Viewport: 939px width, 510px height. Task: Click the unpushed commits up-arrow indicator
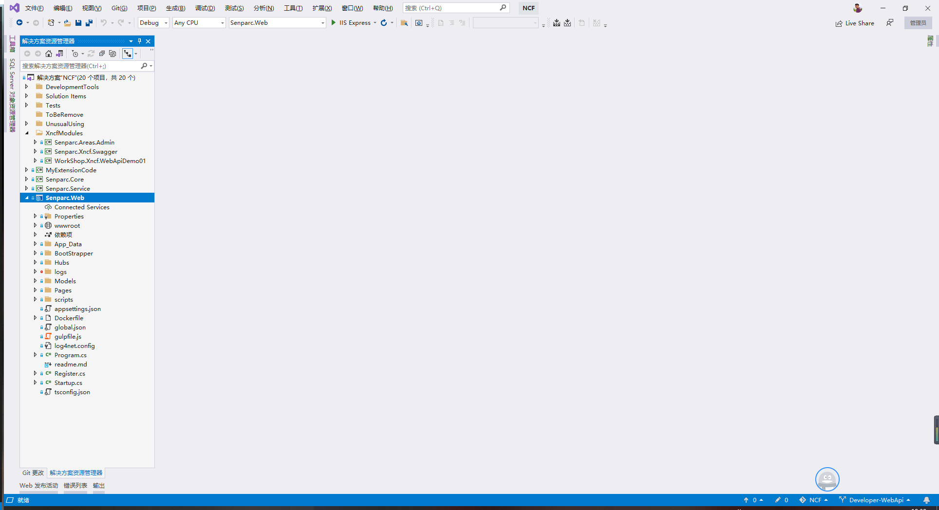pos(753,500)
